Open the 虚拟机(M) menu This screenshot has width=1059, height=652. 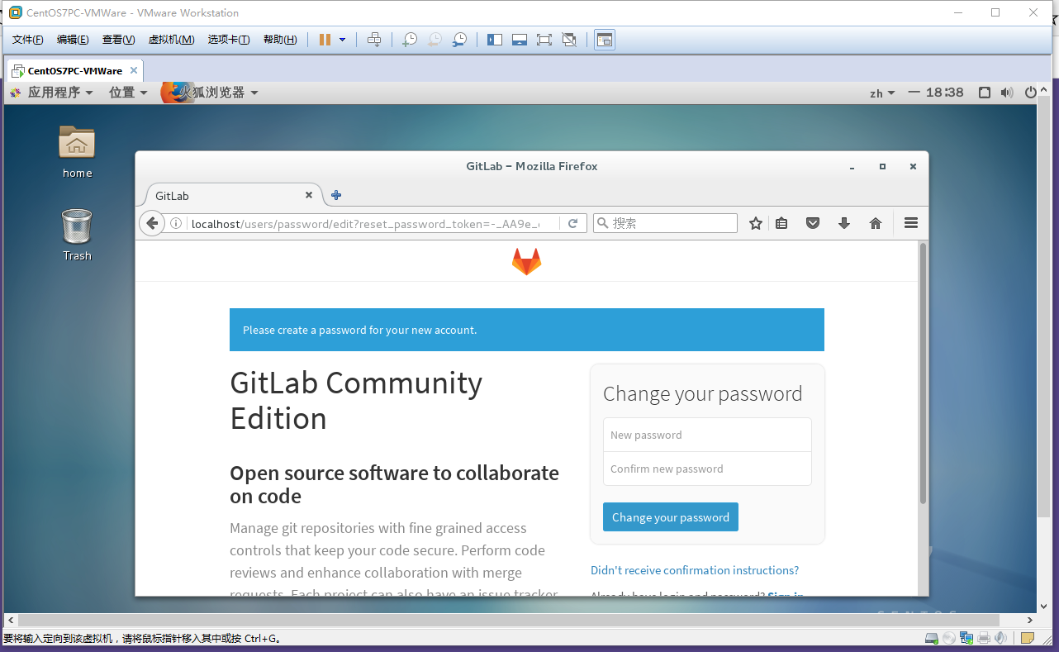pos(171,40)
